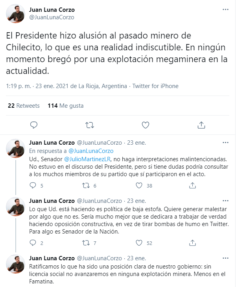Reply to the main tweet about Chilecito

coord(34,125)
